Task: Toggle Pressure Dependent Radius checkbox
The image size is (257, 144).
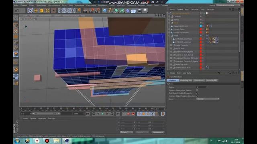Action: [197, 90]
